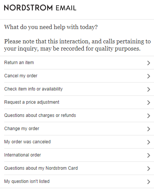Image resolution: width=154 pixels, height=195 pixels.
Task: Click the chevron next to Return an item
Action: click(149, 63)
